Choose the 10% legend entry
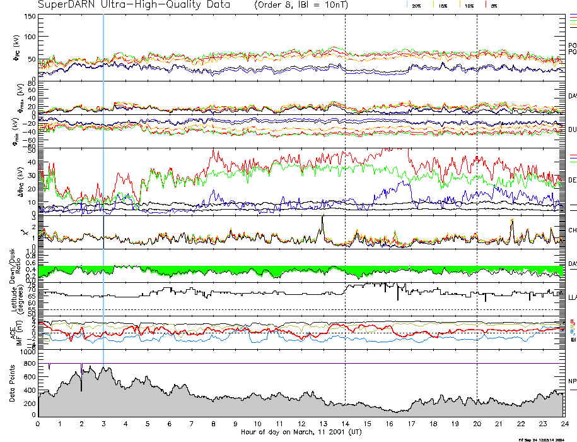577x442 pixels. tap(468, 5)
